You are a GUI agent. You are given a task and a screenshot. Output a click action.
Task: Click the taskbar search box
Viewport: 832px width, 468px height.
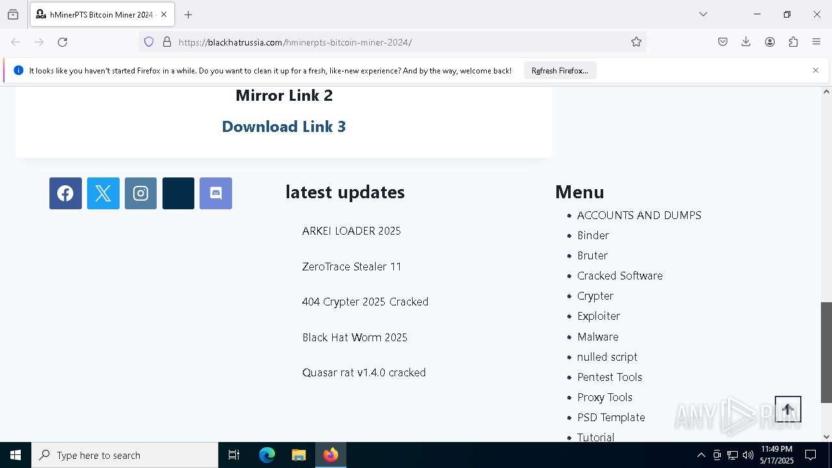coord(125,455)
